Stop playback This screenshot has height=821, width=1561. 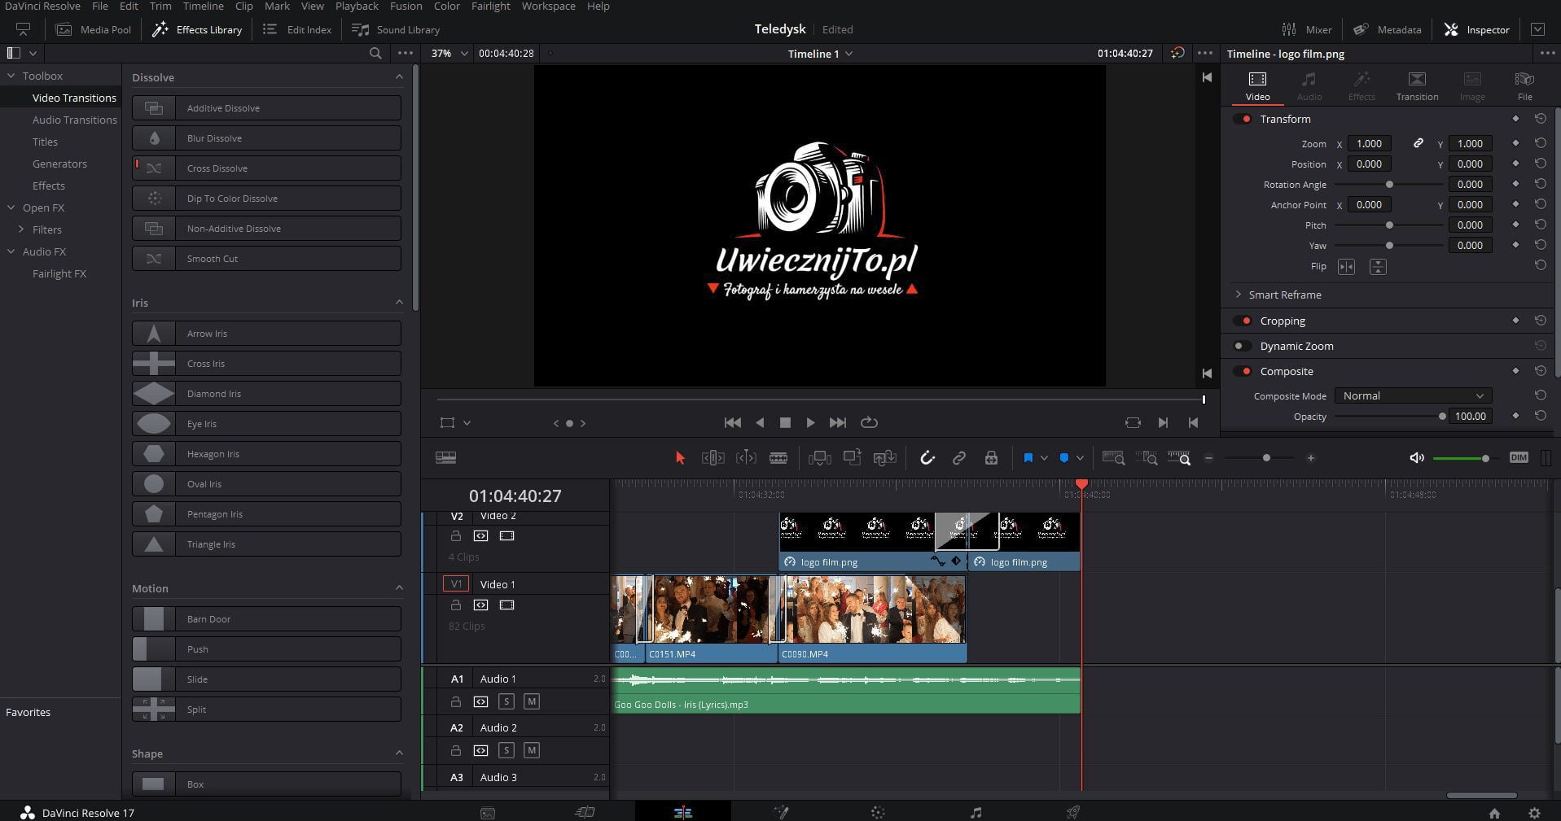point(785,422)
